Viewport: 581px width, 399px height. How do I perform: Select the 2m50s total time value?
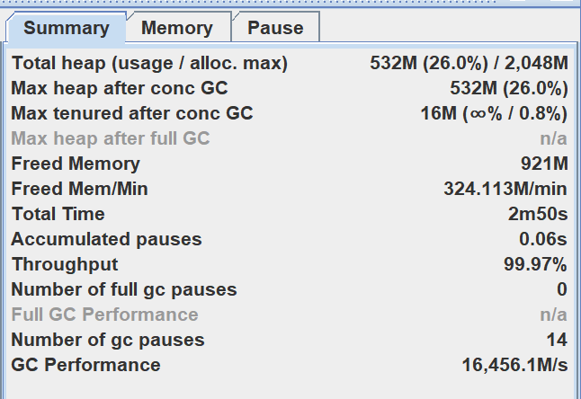coord(538,215)
